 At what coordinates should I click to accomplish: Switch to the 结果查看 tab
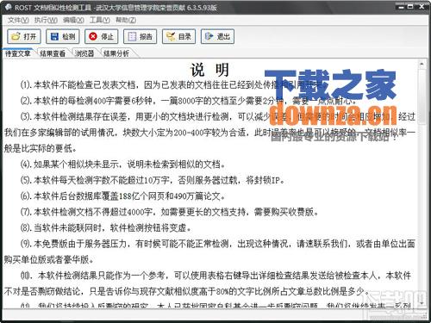coord(53,53)
